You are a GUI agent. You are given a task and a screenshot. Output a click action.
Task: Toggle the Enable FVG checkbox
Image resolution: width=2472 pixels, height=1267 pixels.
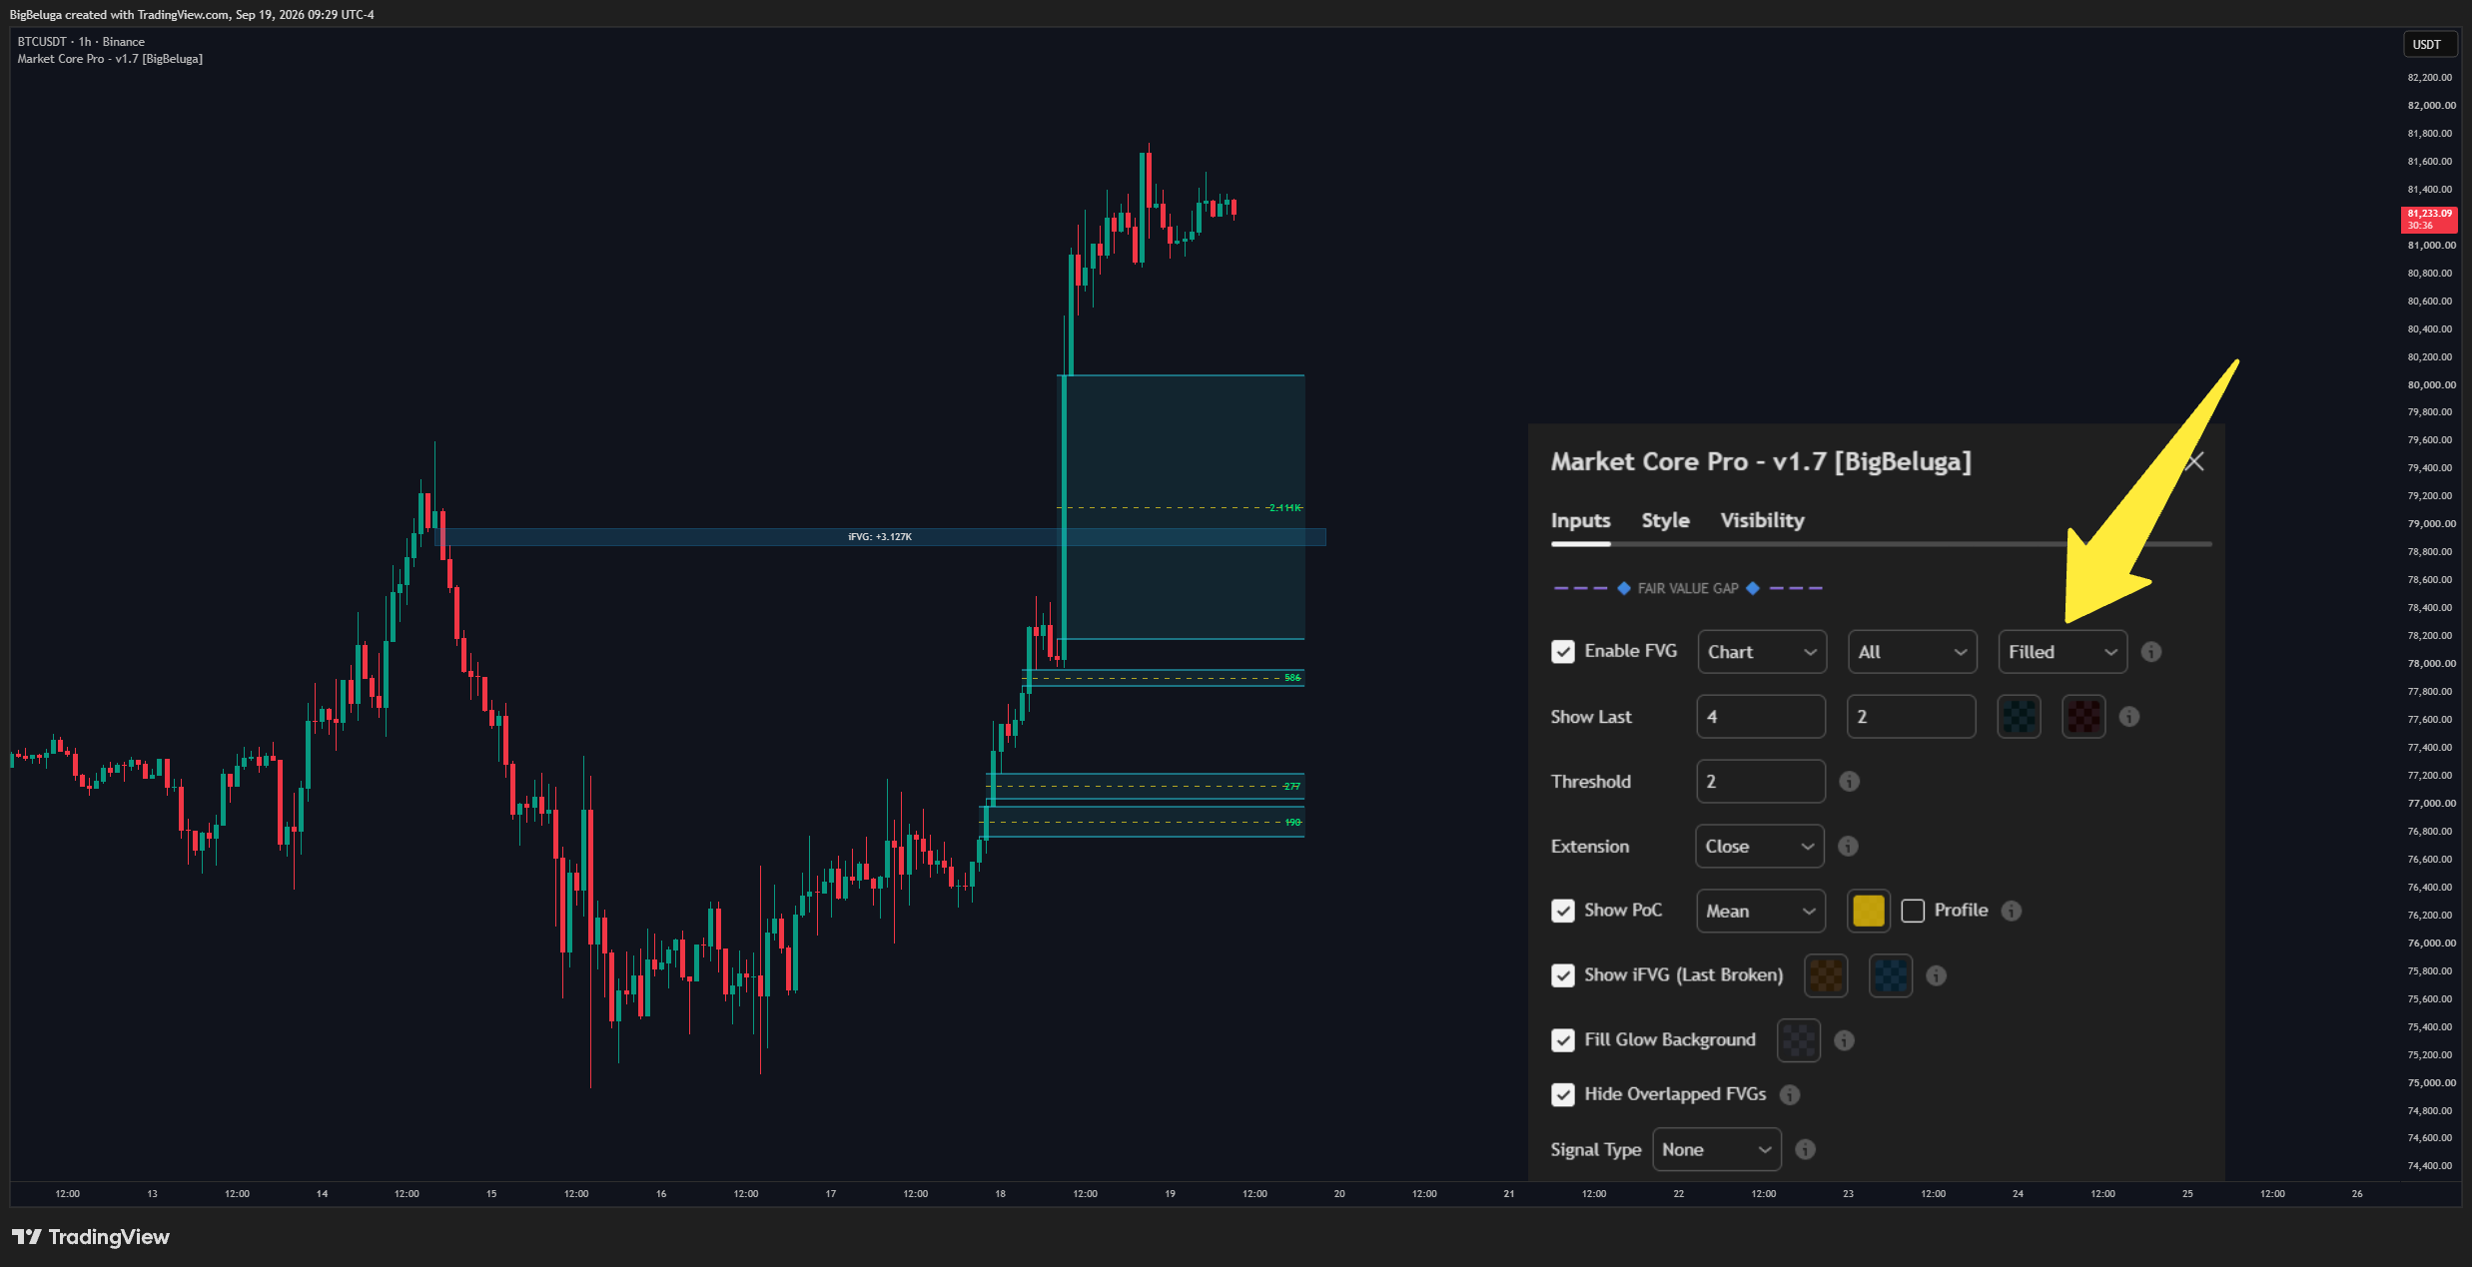pyautogui.click(x=1563, y=652)
